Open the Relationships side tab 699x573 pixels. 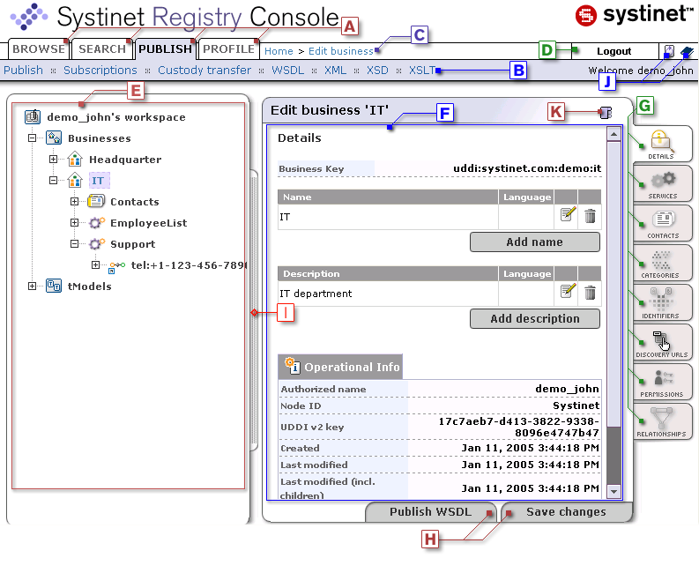[663, 422]
